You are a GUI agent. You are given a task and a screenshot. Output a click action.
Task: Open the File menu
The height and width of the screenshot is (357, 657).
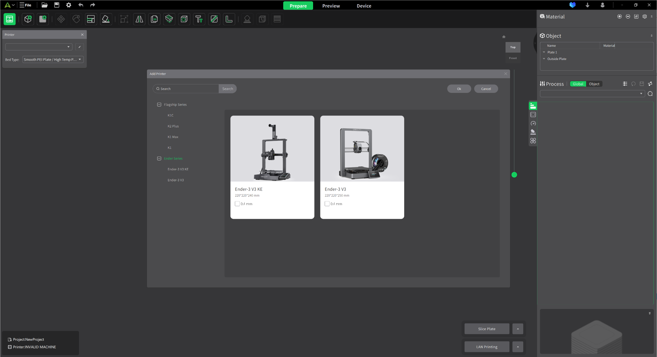point(26,5)
